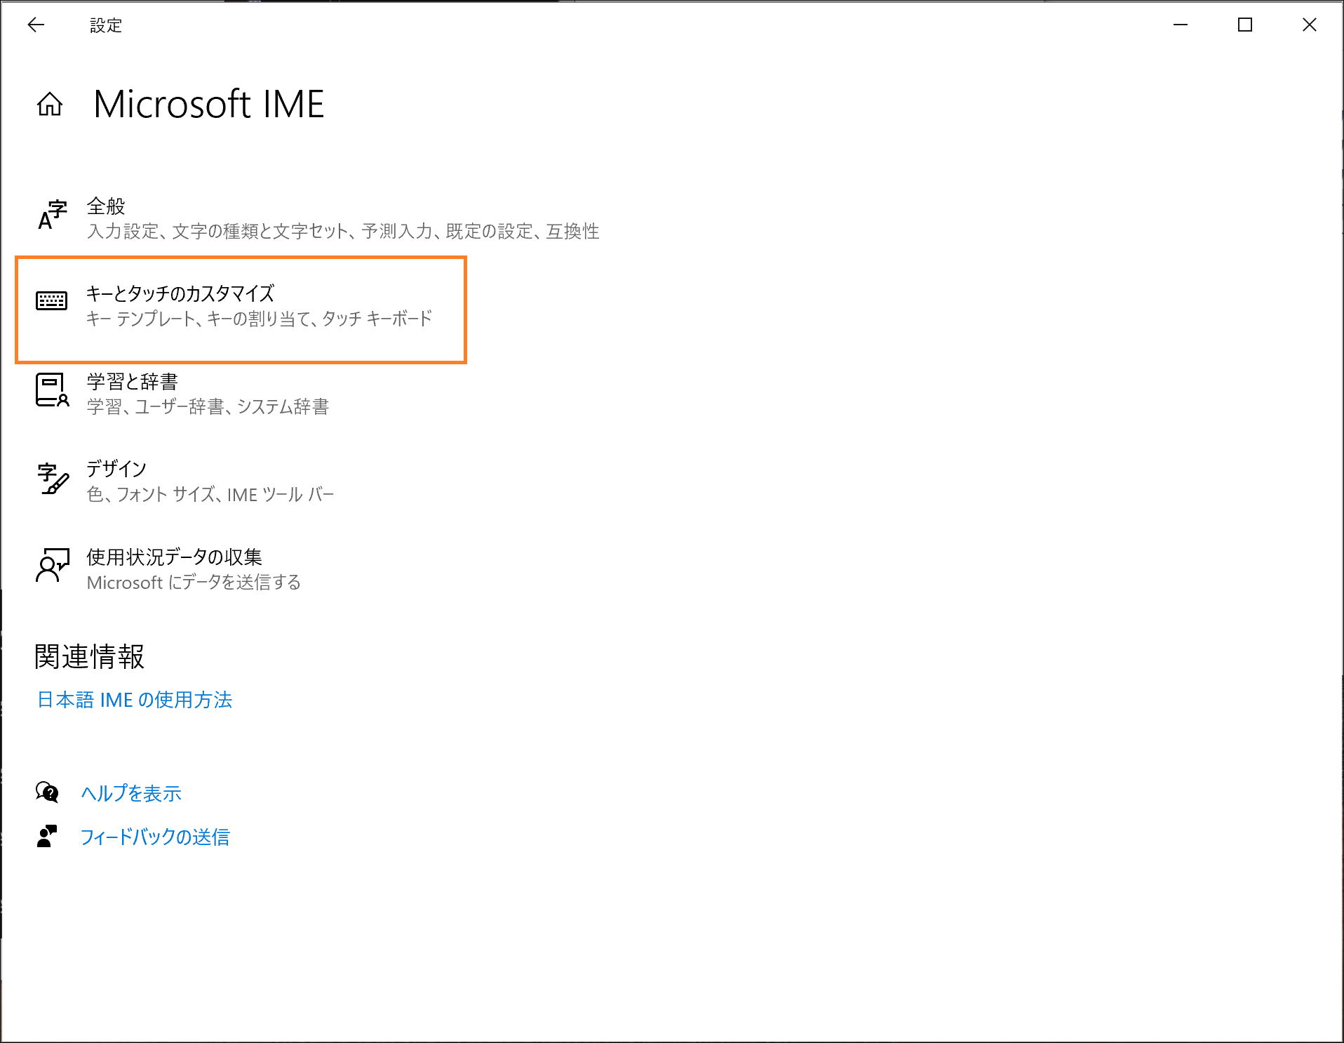
Task: Click the 使用状況データの収集 feedback person icon
Action: pyautogui.click(x=53, y=566)
